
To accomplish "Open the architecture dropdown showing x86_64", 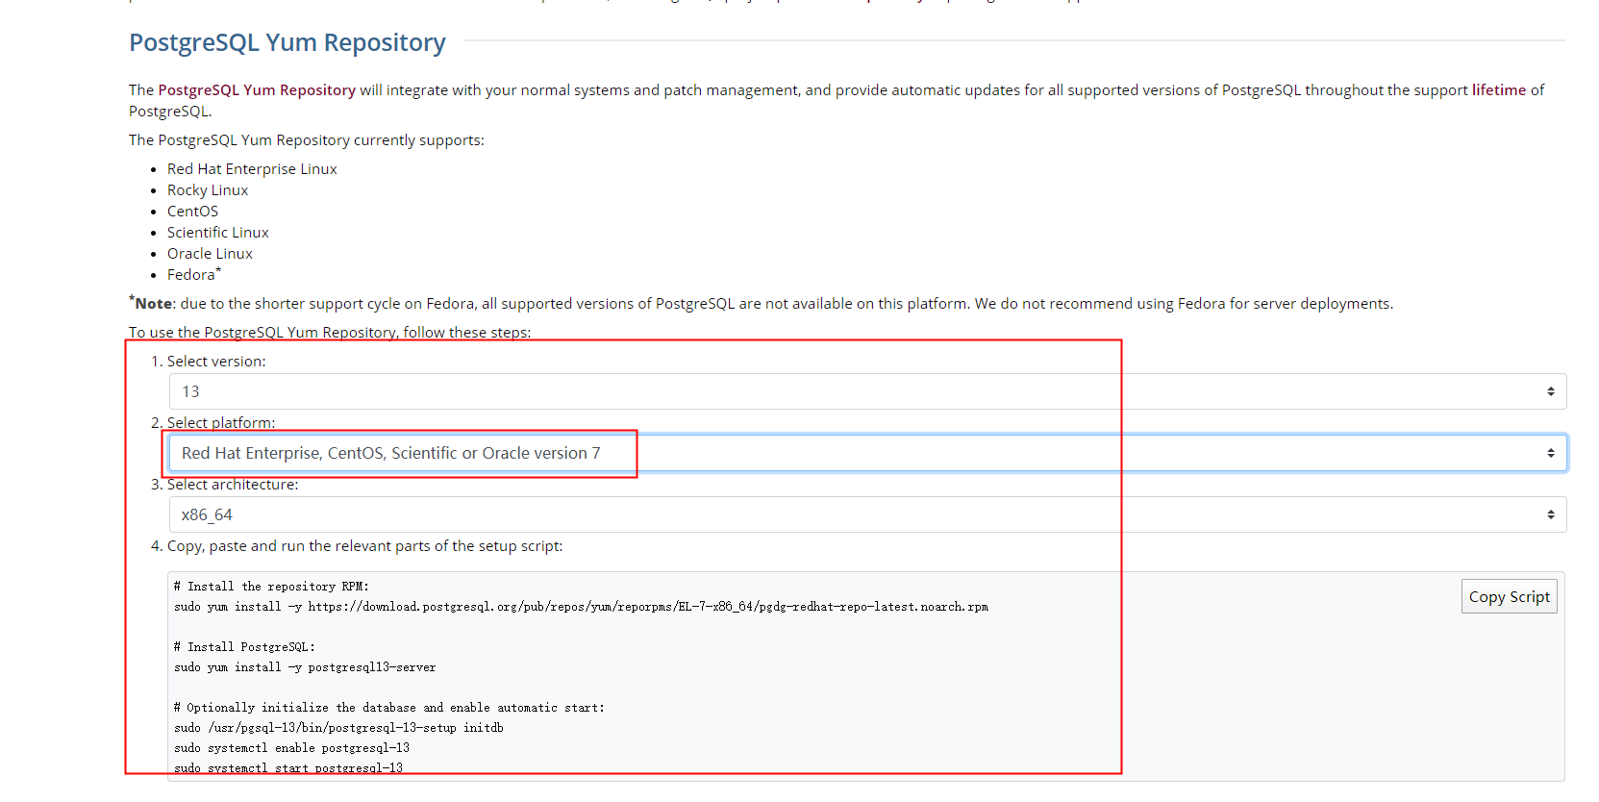I will pyautogui.click(x=867, y=514).
